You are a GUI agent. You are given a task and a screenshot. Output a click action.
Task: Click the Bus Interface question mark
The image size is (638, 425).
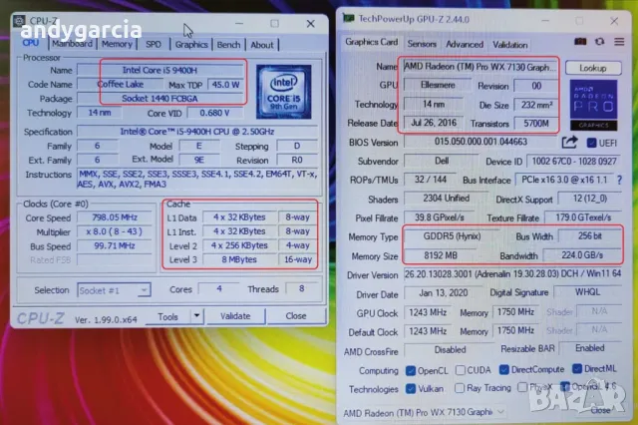(x=619, y=180)
